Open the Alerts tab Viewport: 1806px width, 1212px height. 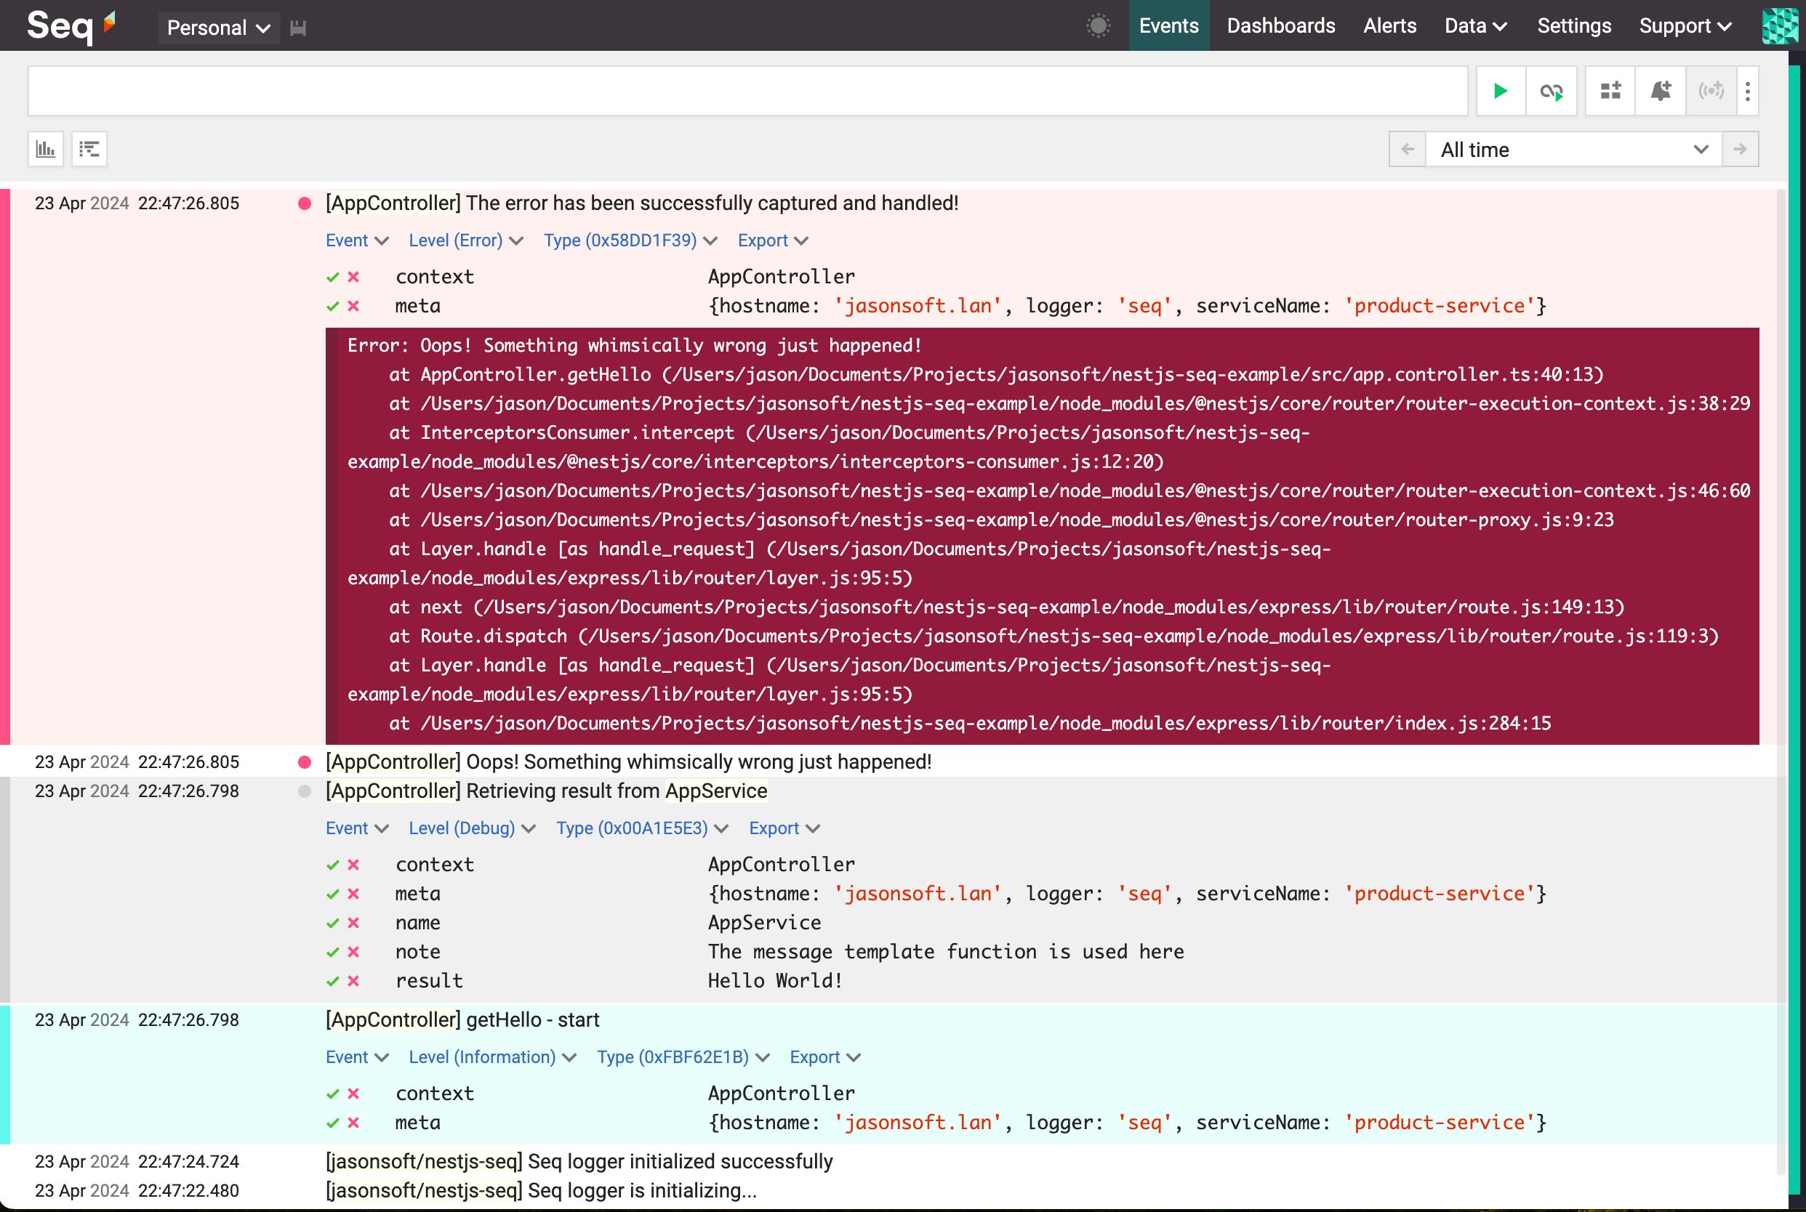click(1389, 25)
